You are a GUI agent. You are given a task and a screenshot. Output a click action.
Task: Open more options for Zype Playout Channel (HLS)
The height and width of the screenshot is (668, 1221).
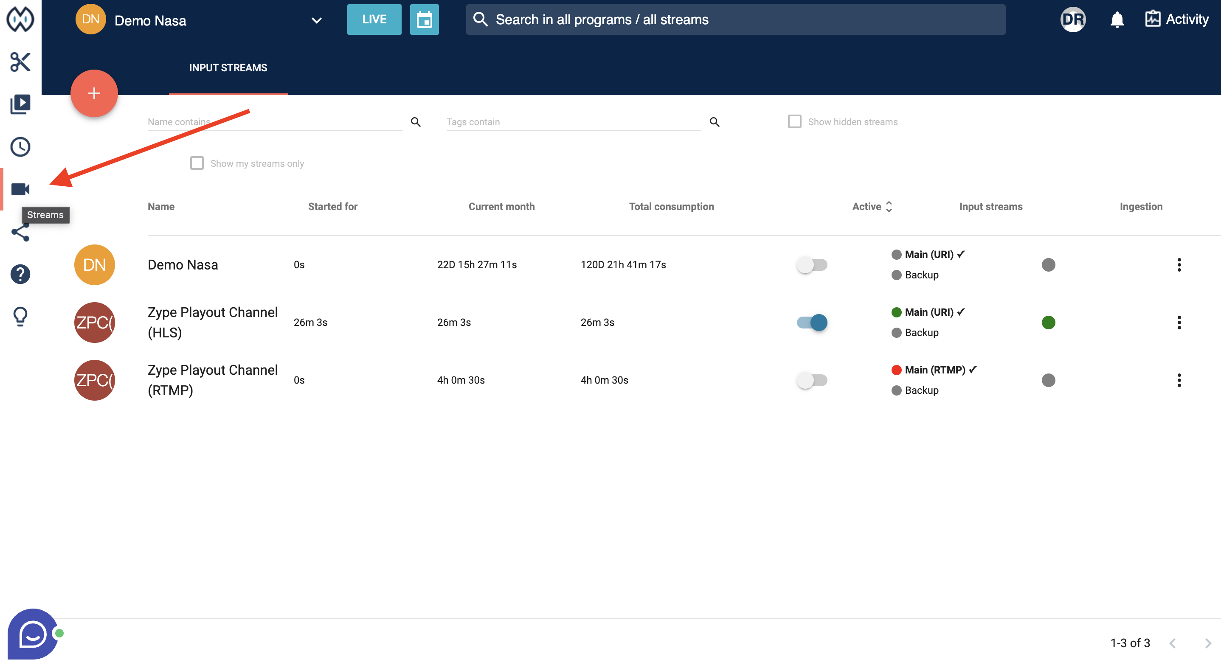tap(1179, 322)
